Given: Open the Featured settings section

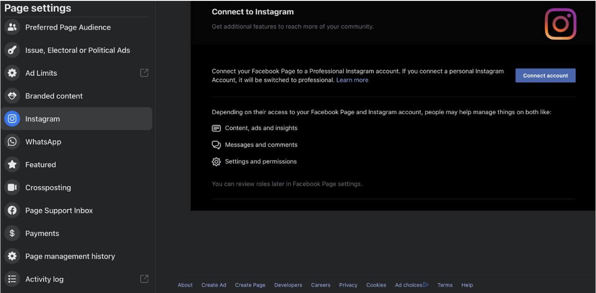Looking at the screenshot, I should pyautogui.click(x=76, y=165).
